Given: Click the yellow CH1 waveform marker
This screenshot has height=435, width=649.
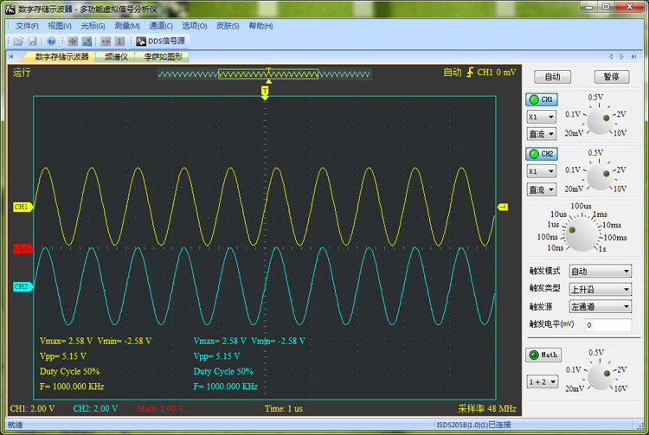Looking at the screenshot, I should (x=22, y=208).
